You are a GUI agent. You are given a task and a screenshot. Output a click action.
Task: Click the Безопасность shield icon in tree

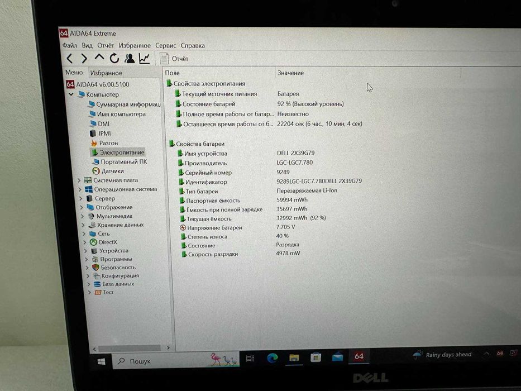95,268
